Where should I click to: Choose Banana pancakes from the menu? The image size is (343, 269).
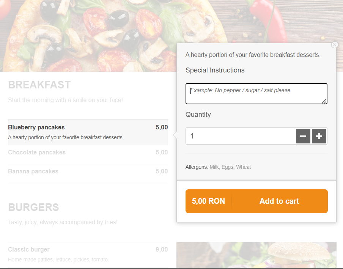(33, 171)
